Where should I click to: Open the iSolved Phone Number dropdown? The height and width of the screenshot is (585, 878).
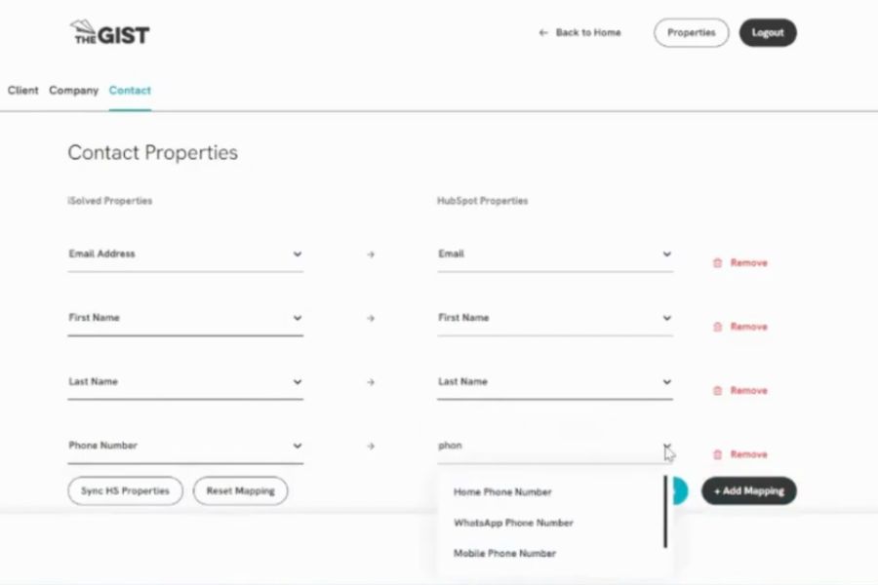pyautogui.click(x=185, y=446)
